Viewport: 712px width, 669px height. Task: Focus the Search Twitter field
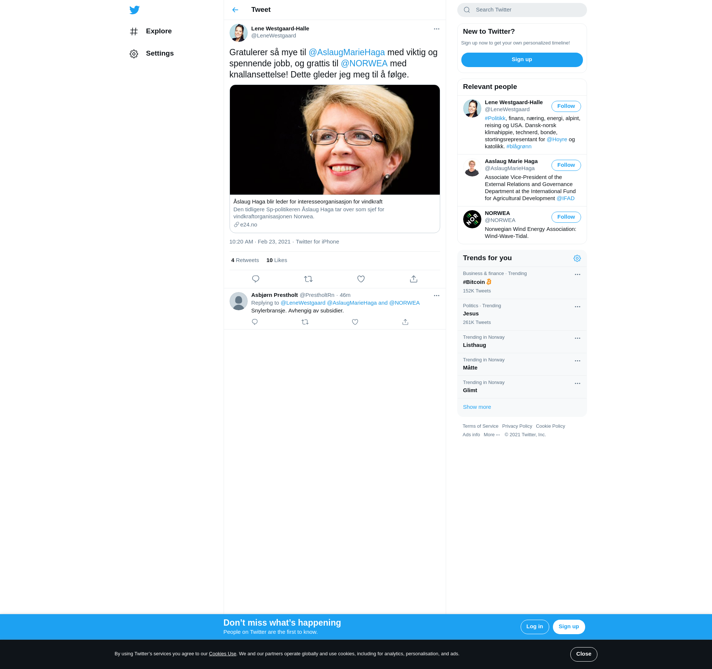(x=522, y=10)
